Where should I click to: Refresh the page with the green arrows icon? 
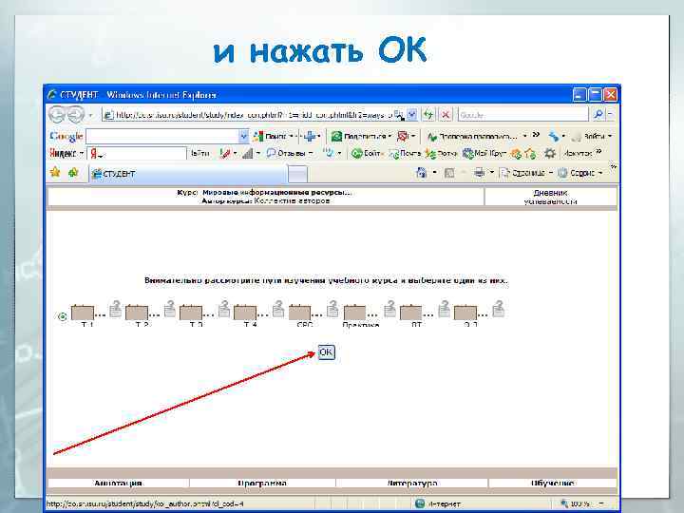click(x=428, y=115)
